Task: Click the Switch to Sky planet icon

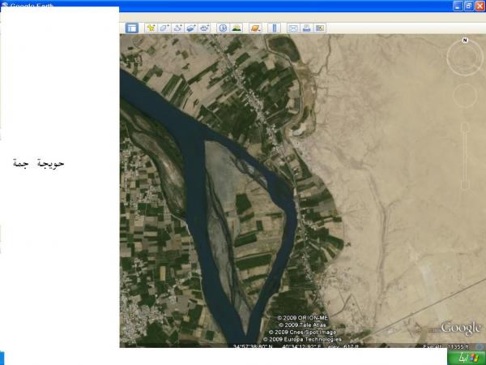Action: [x=255, y=28]
